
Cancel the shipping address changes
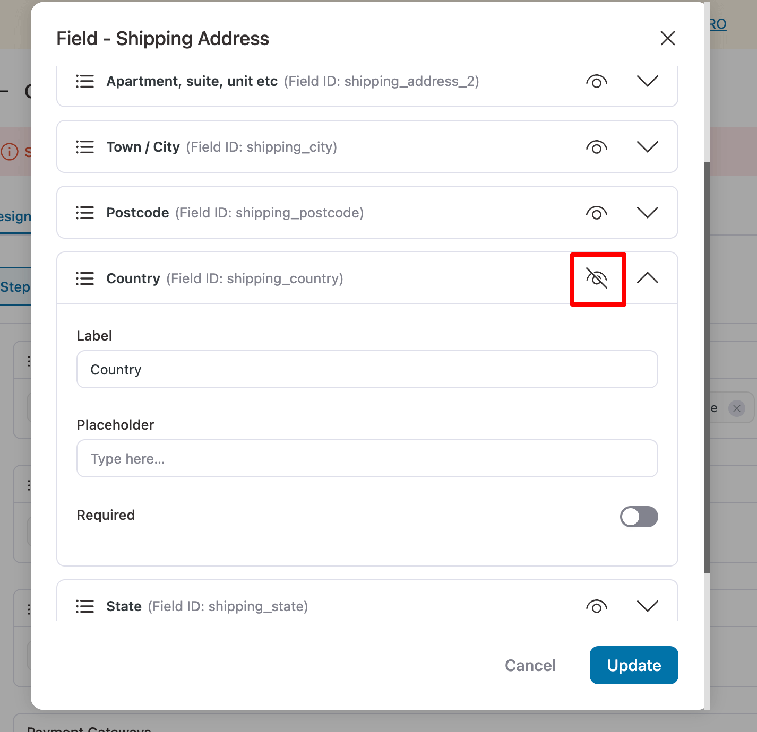pyautogui.click(x=530, y=665)
